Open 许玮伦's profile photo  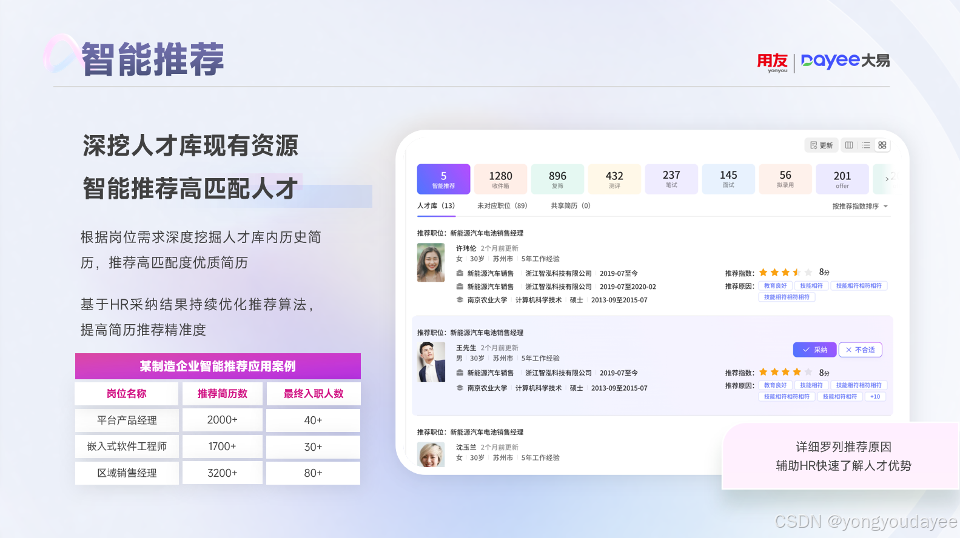[x=431, y=262]
